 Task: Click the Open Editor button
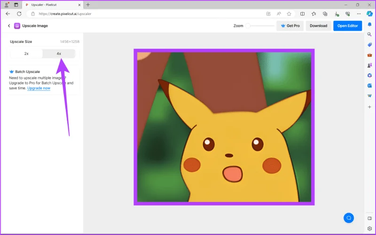tap(347, 26)
